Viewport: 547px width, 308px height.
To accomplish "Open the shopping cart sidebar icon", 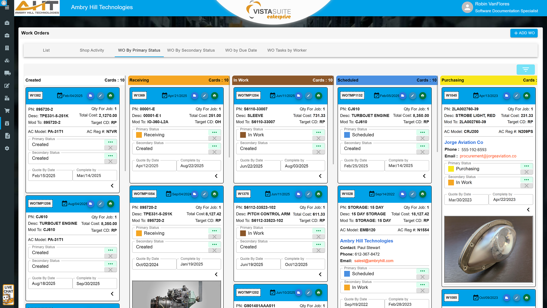I will (x=7, y=111).
